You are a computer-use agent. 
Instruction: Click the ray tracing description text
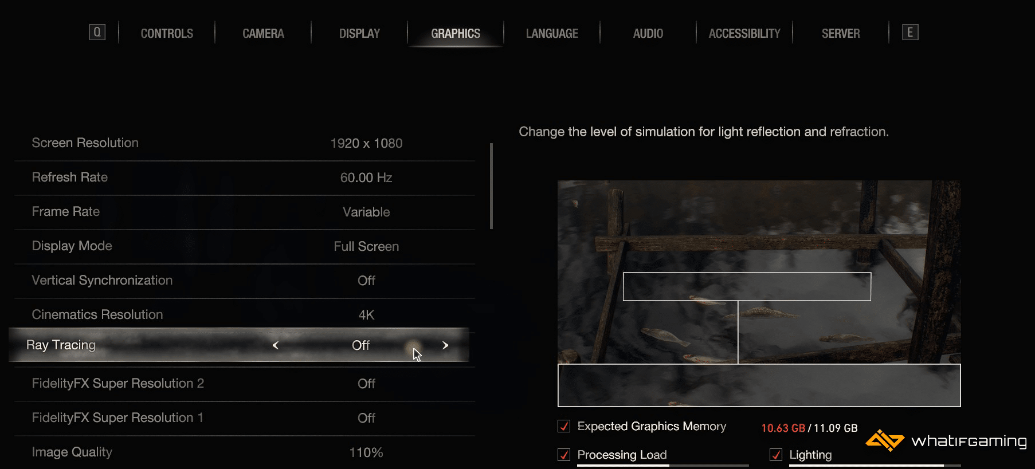click(x=704, y=132)
